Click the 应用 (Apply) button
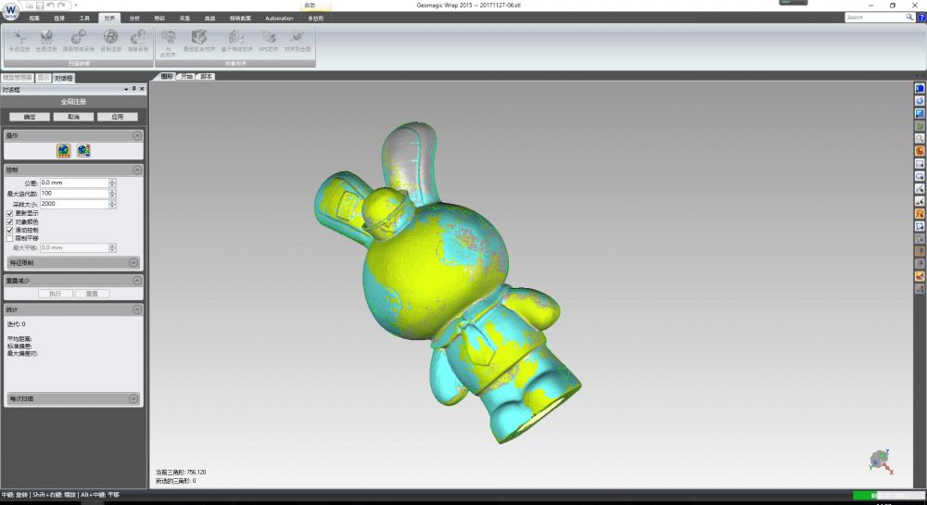 (x=118, y=117)
